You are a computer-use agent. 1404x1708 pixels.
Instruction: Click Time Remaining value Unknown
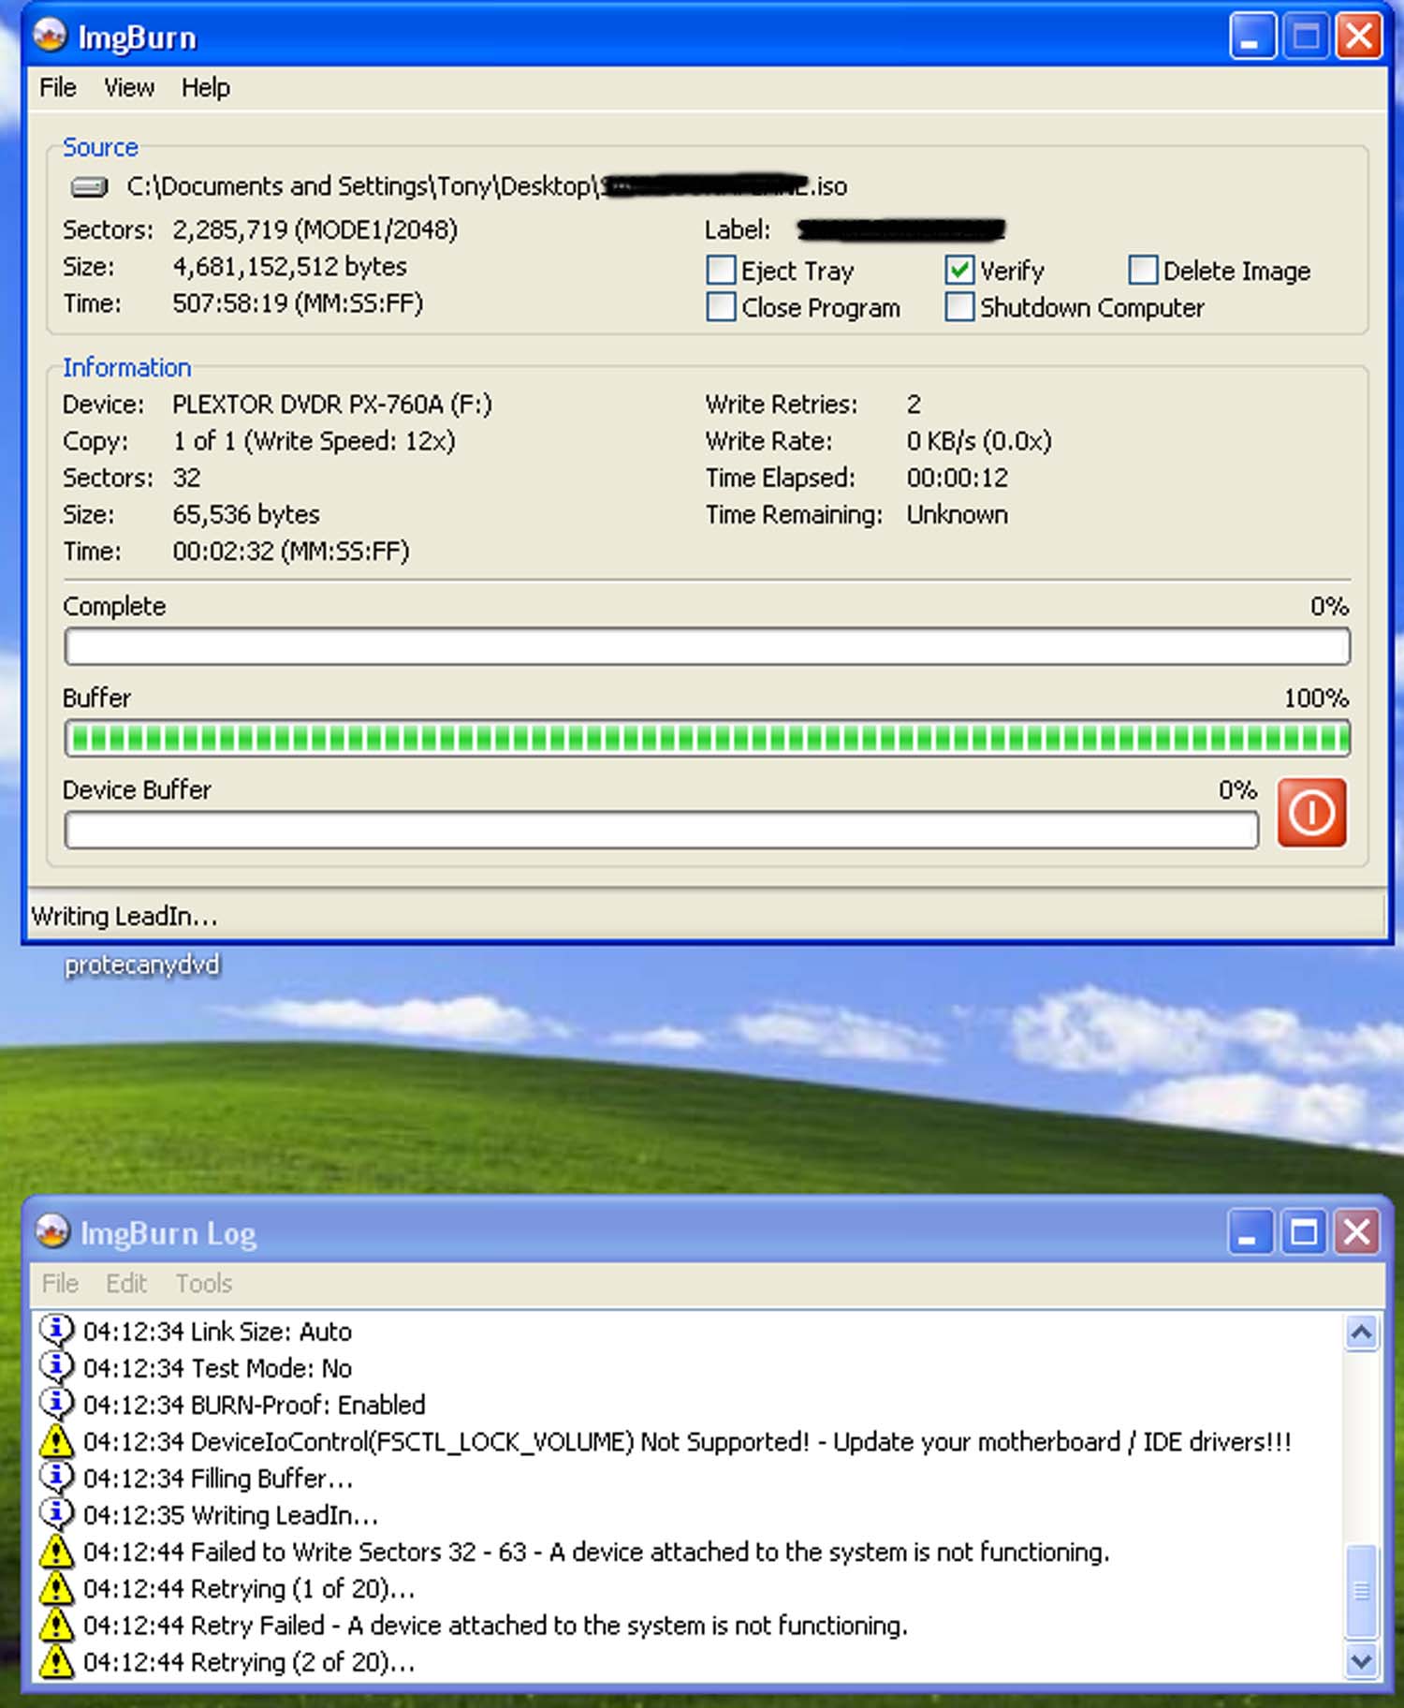pos(958,515)
